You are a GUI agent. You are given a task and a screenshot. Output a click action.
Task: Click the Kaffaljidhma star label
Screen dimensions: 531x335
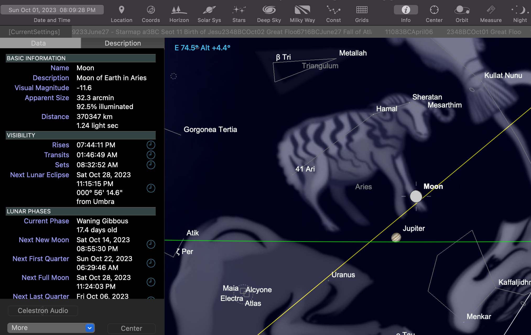(x=514, y=282)
